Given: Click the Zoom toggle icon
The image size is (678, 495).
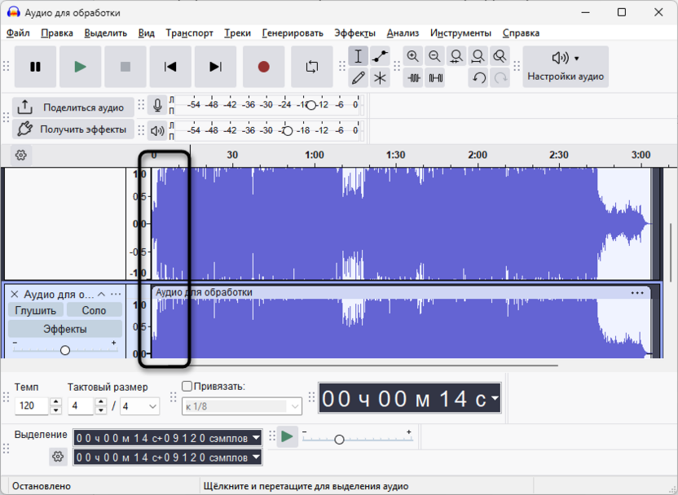Looking at the screenshot, I should 500,56.
